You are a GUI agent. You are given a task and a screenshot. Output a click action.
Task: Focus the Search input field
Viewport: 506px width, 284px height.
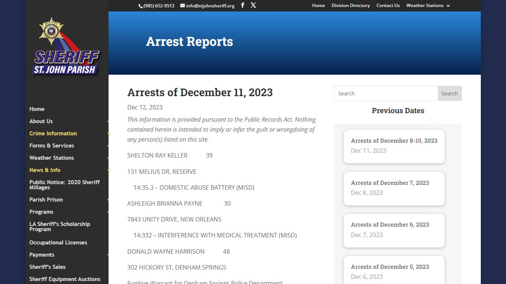click(386, 94)
